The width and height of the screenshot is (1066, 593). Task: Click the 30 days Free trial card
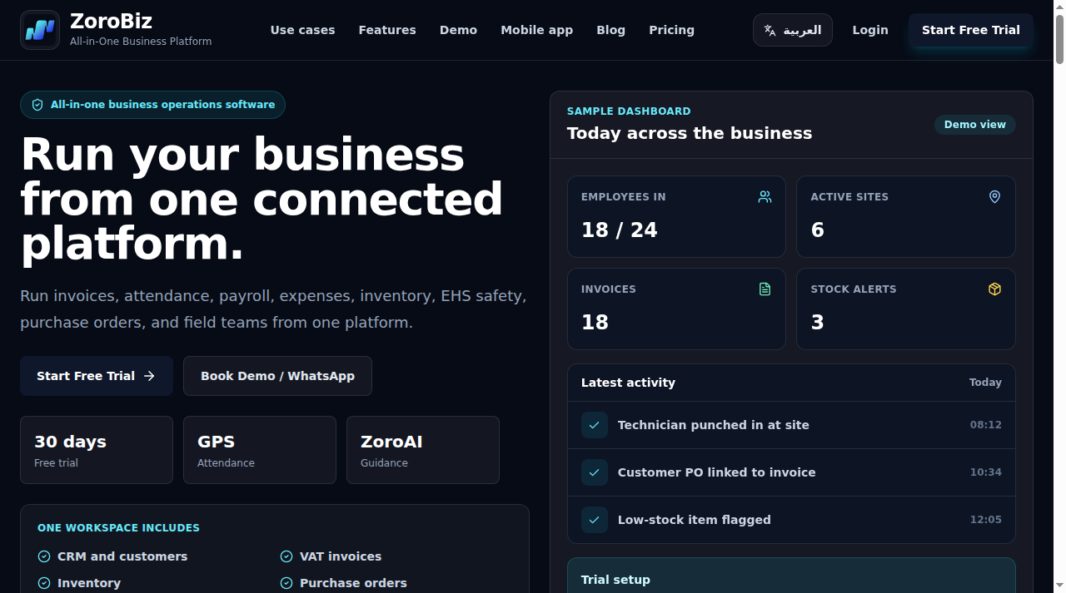click(x=97, y=450)
